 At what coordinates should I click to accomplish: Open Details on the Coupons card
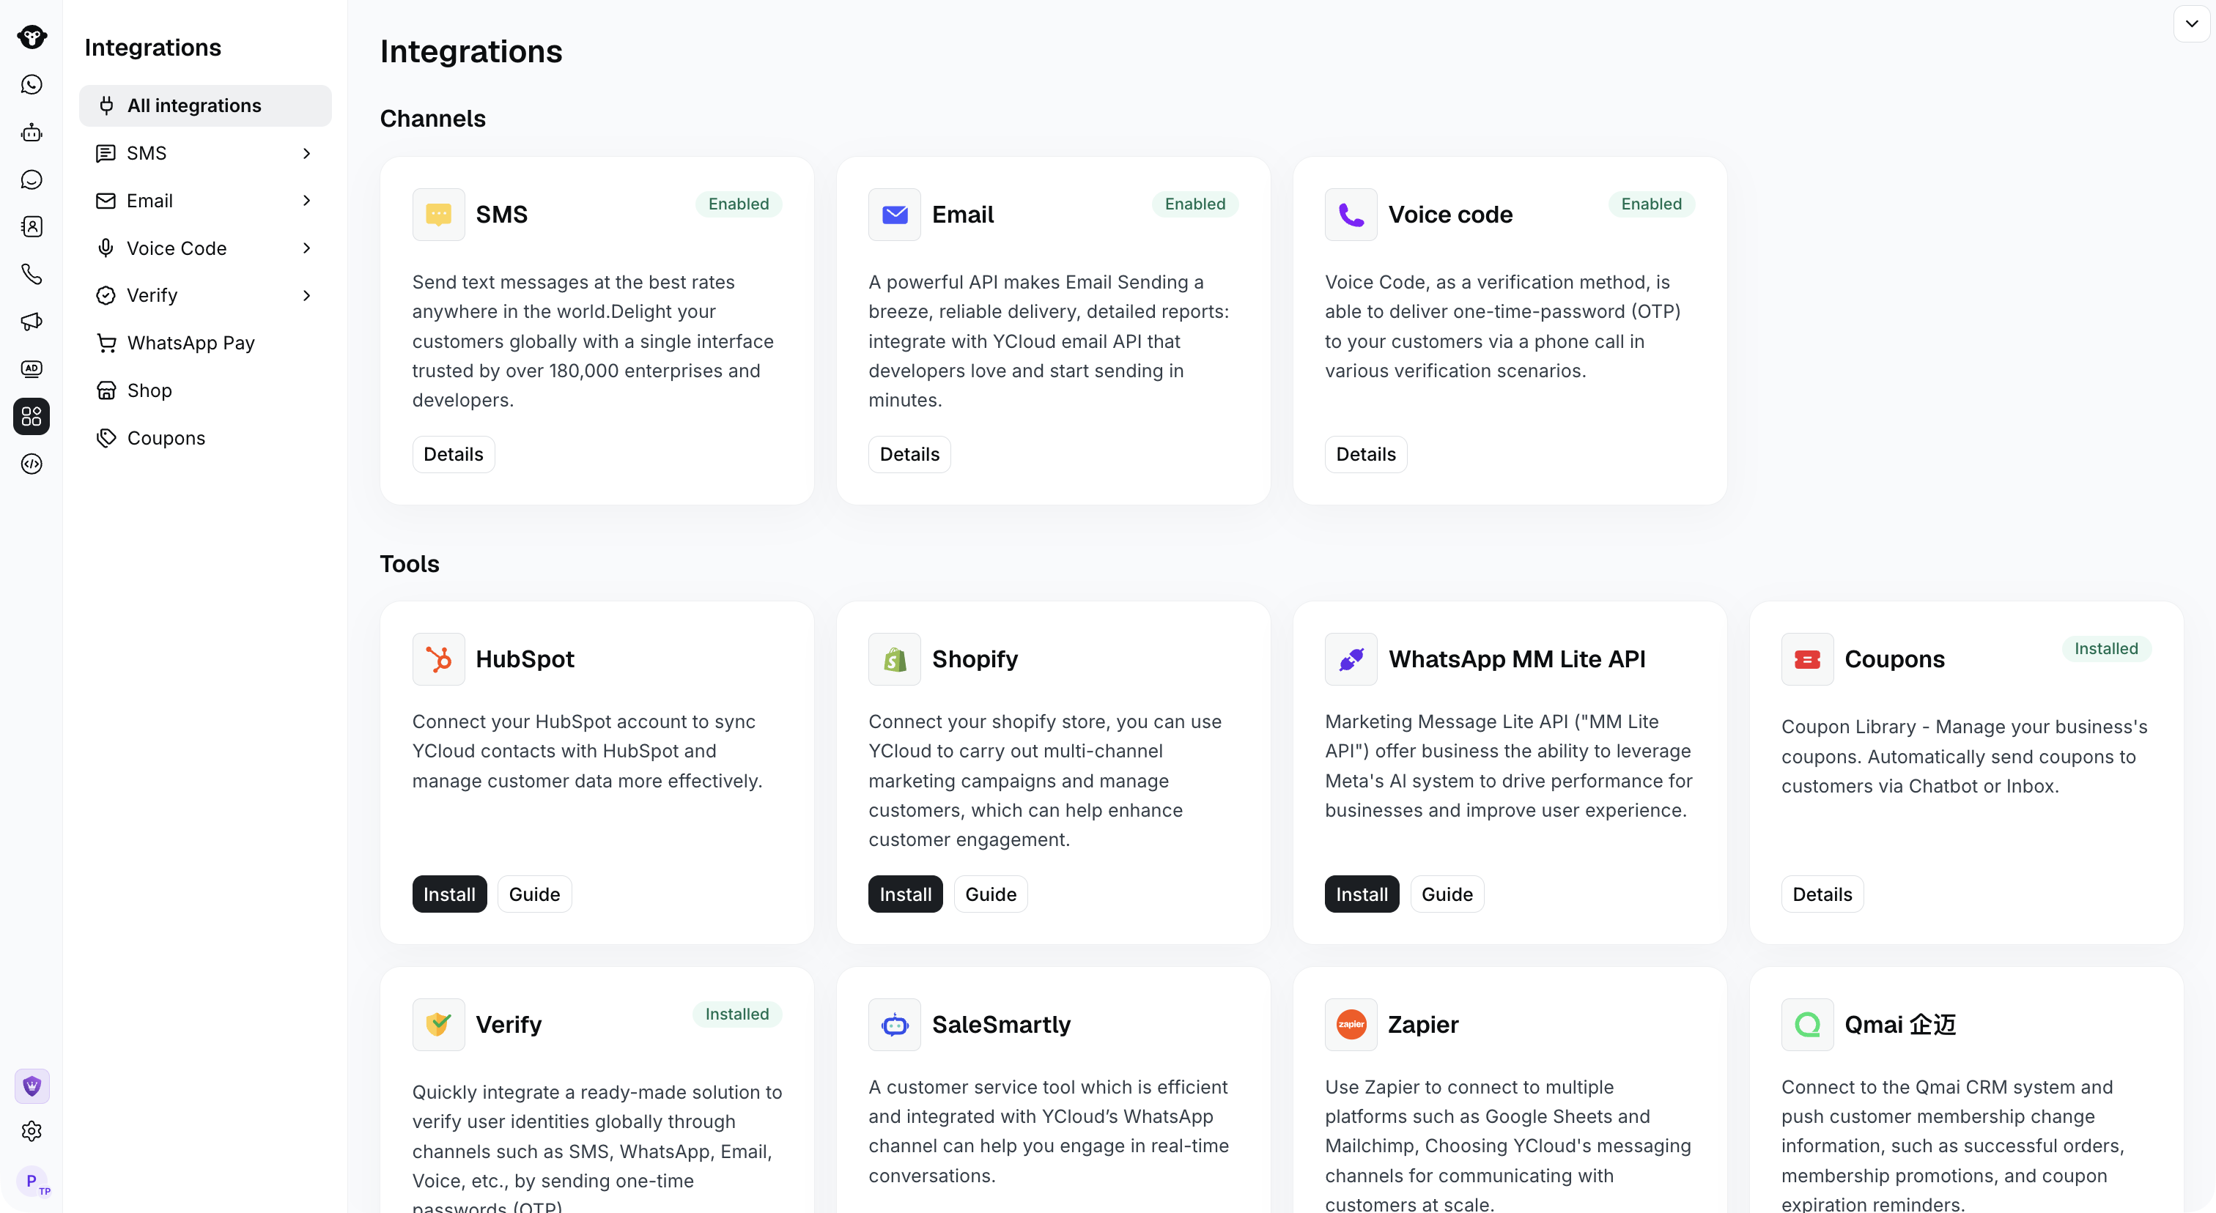pos(1822,894)
